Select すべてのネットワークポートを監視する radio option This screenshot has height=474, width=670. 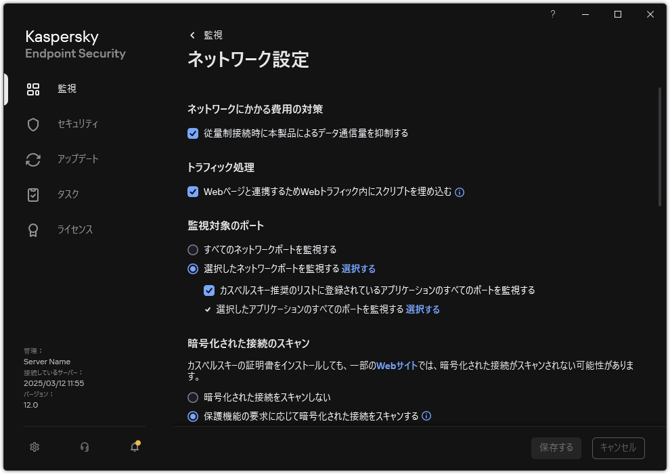click(193, 251)
